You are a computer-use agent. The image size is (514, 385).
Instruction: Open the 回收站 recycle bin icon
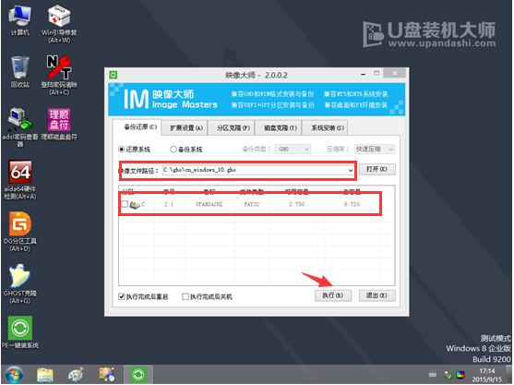[19, 72]
